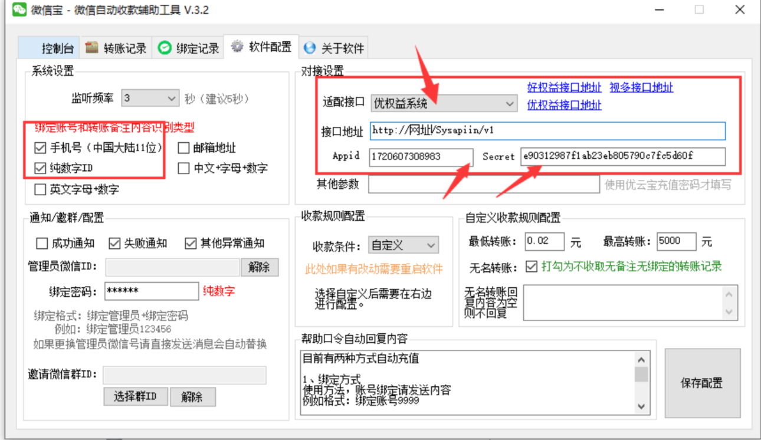Open the 好权益接口地址 link
The image size is (761, 440).
tap(564, 87)
